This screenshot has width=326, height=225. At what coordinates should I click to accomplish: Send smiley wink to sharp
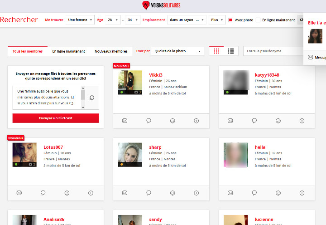(x=173, y=193)
